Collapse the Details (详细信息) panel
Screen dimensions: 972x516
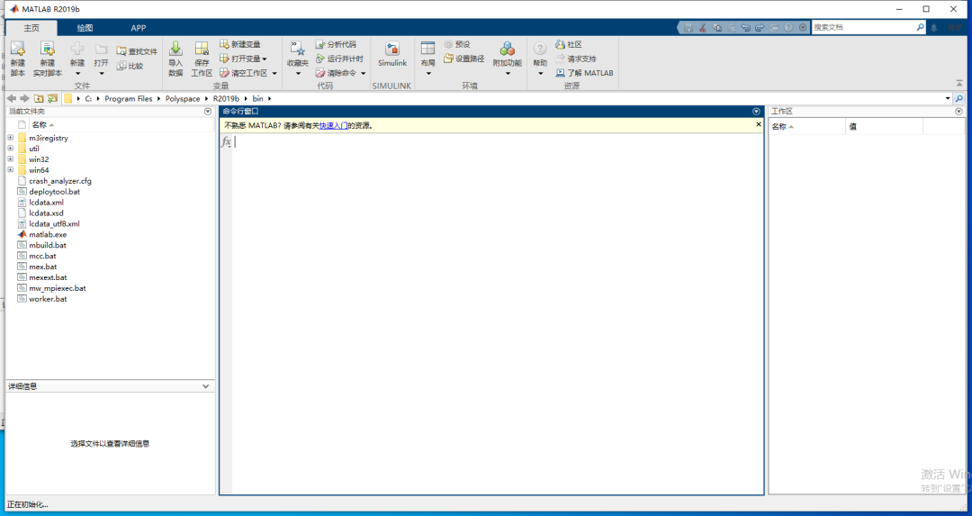pos(206,386)
